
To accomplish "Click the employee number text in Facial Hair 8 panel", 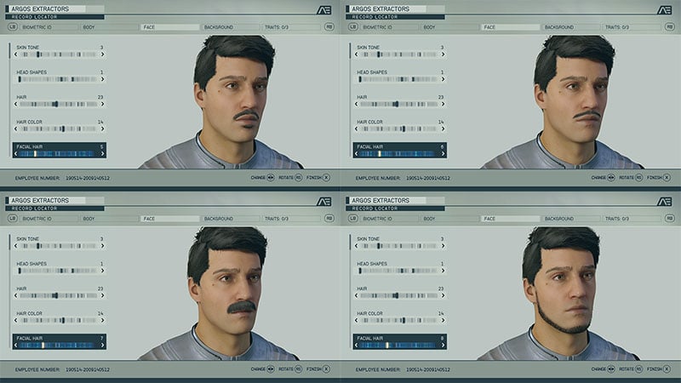I will coord(403,369).
